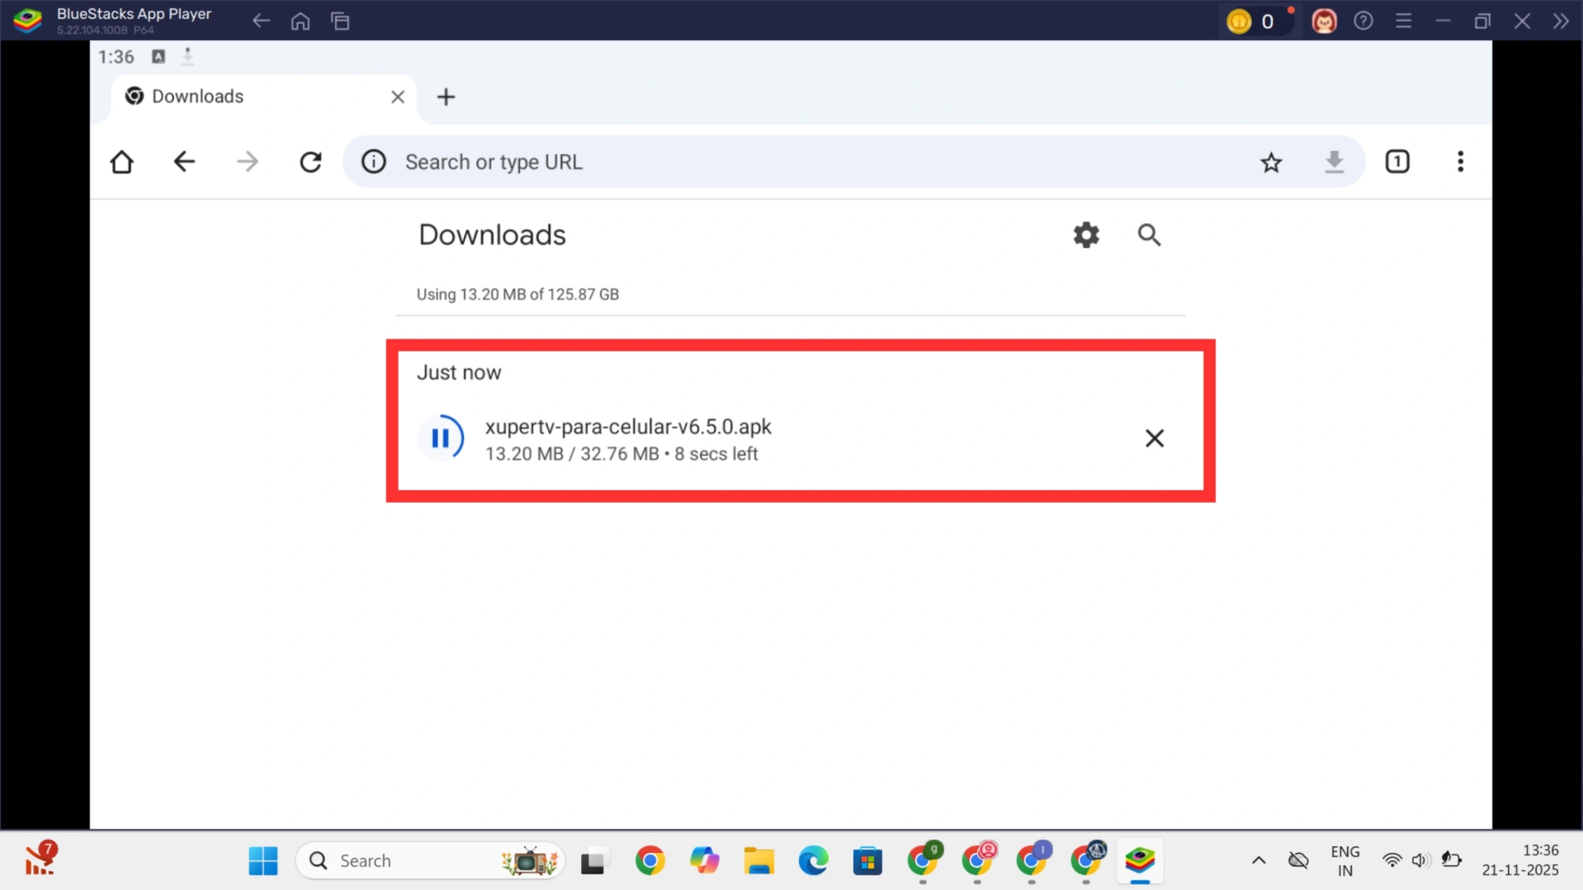Click the Search or type URL field
Image resolution: width=1583 pixels, height=890 pixels.
tap(756, 161)
